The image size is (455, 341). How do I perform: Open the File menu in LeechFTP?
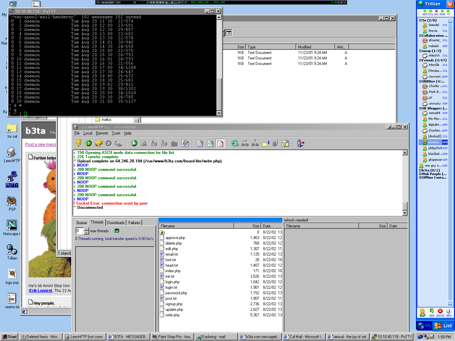[77, 133]
